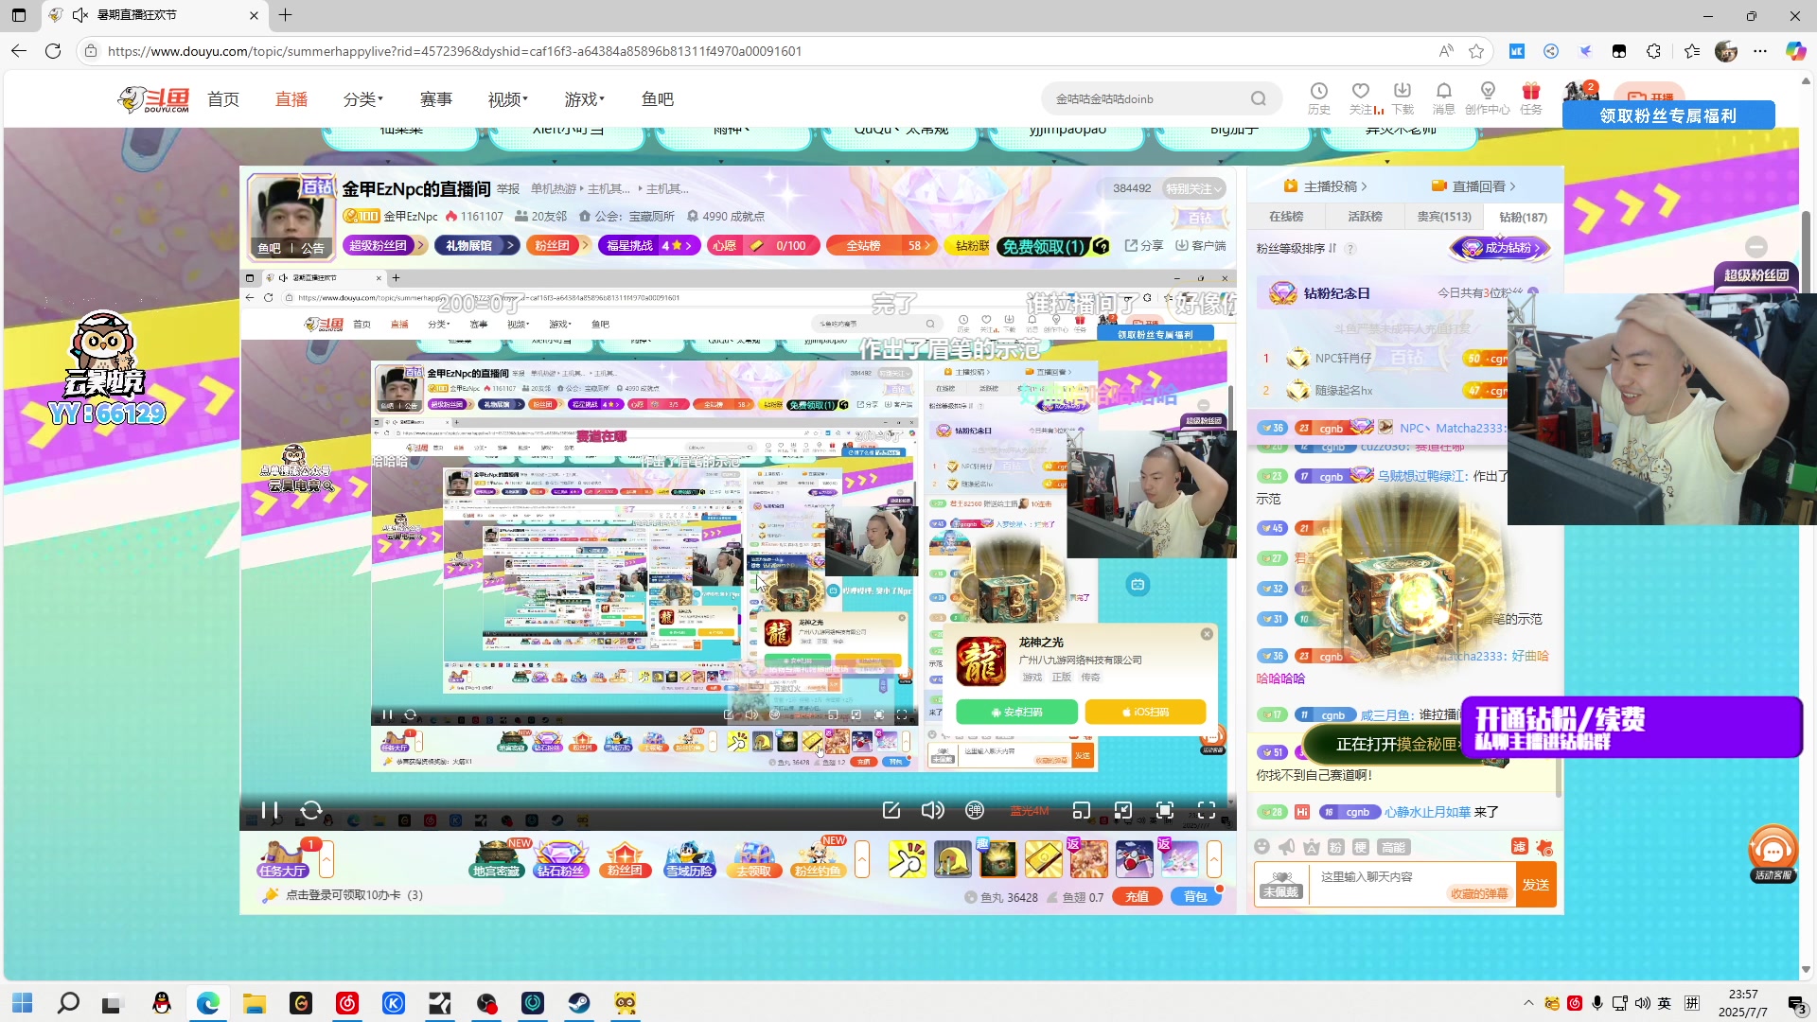This screenshot has height=1022, width=1817.
Task: Expand the gift list arrow at right end
Action: (x=1214, y=860)
